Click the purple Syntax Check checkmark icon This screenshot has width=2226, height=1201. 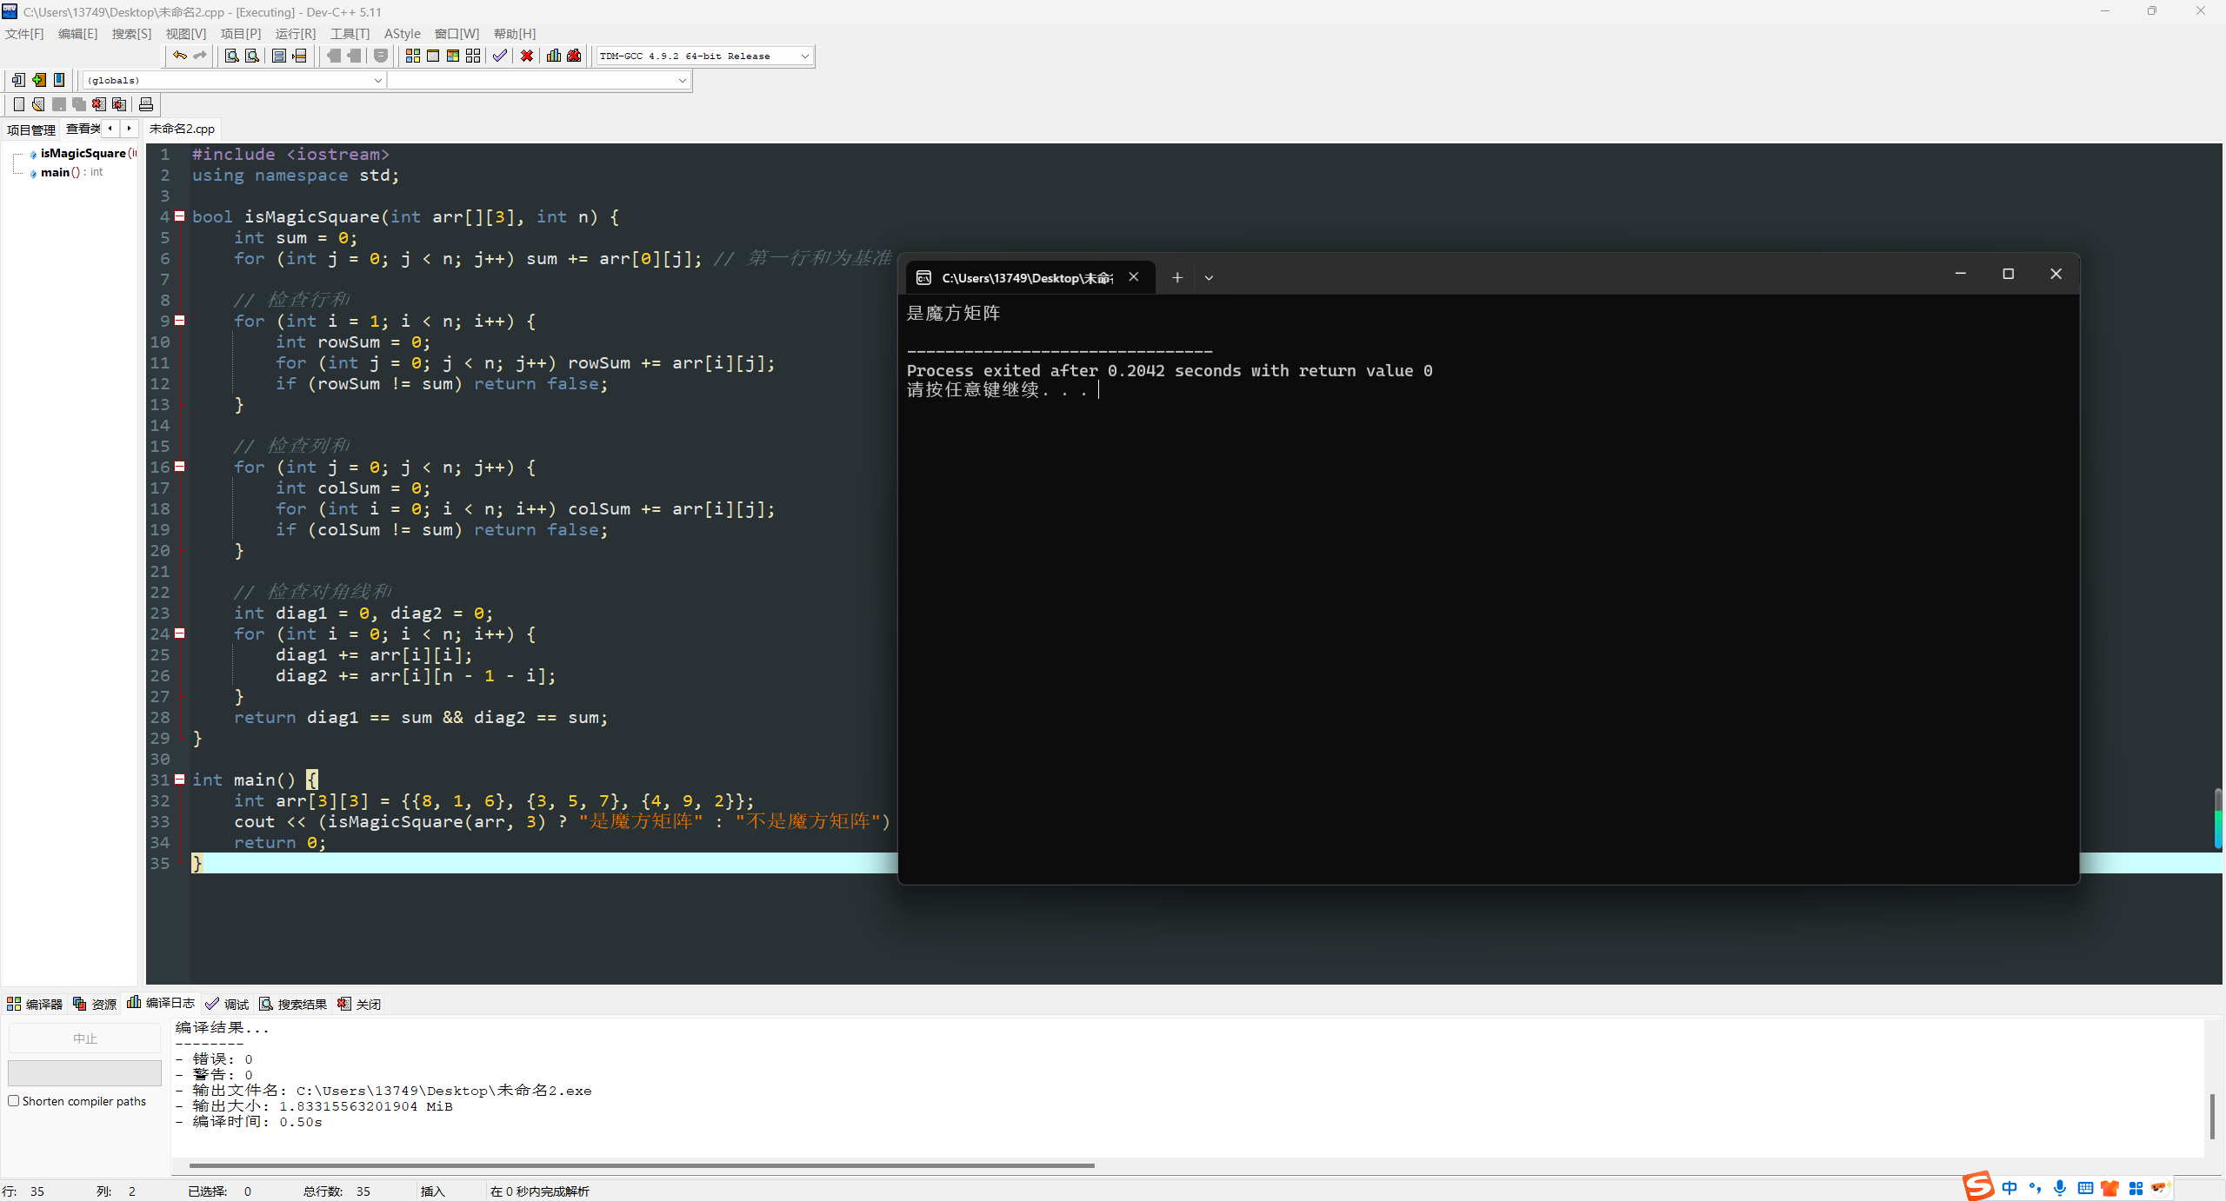click(500, 56)
